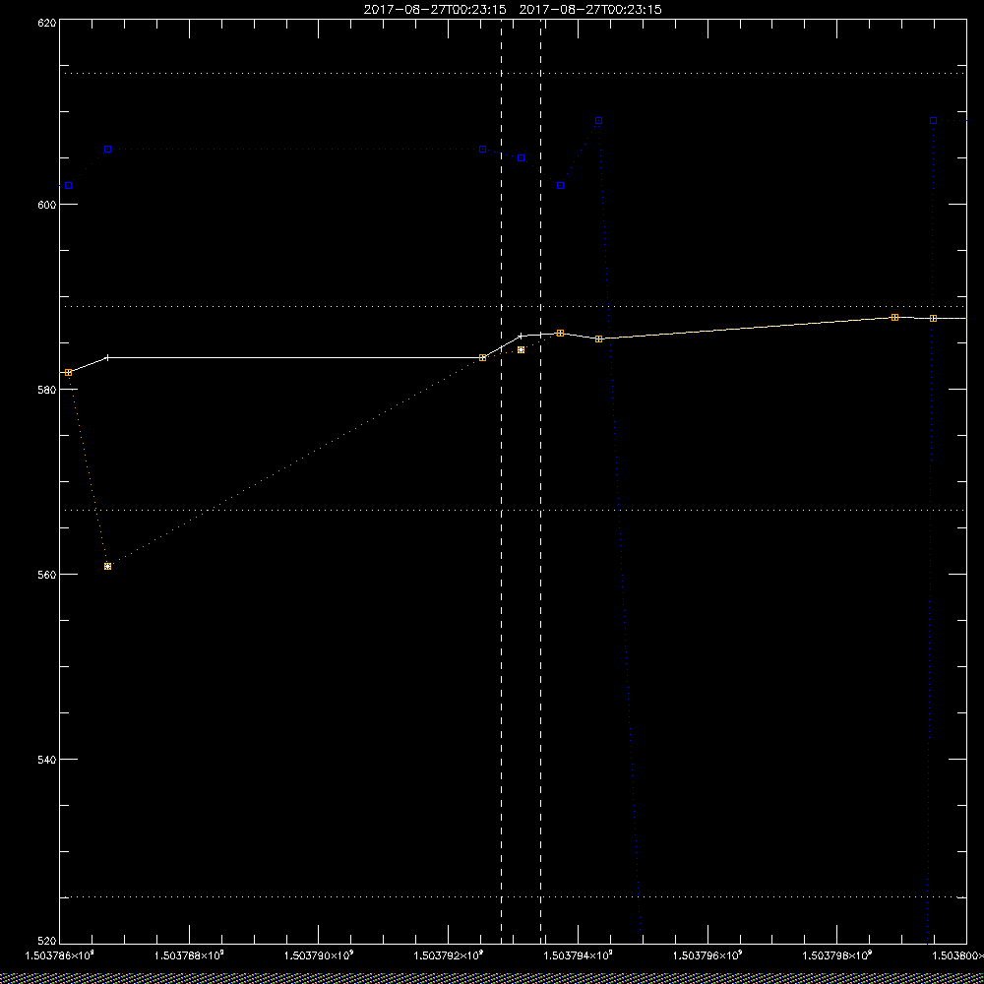984x984 pixels.
Task: Click the 1.503796×10⁹ x-axis label
Action: [707, 955]
